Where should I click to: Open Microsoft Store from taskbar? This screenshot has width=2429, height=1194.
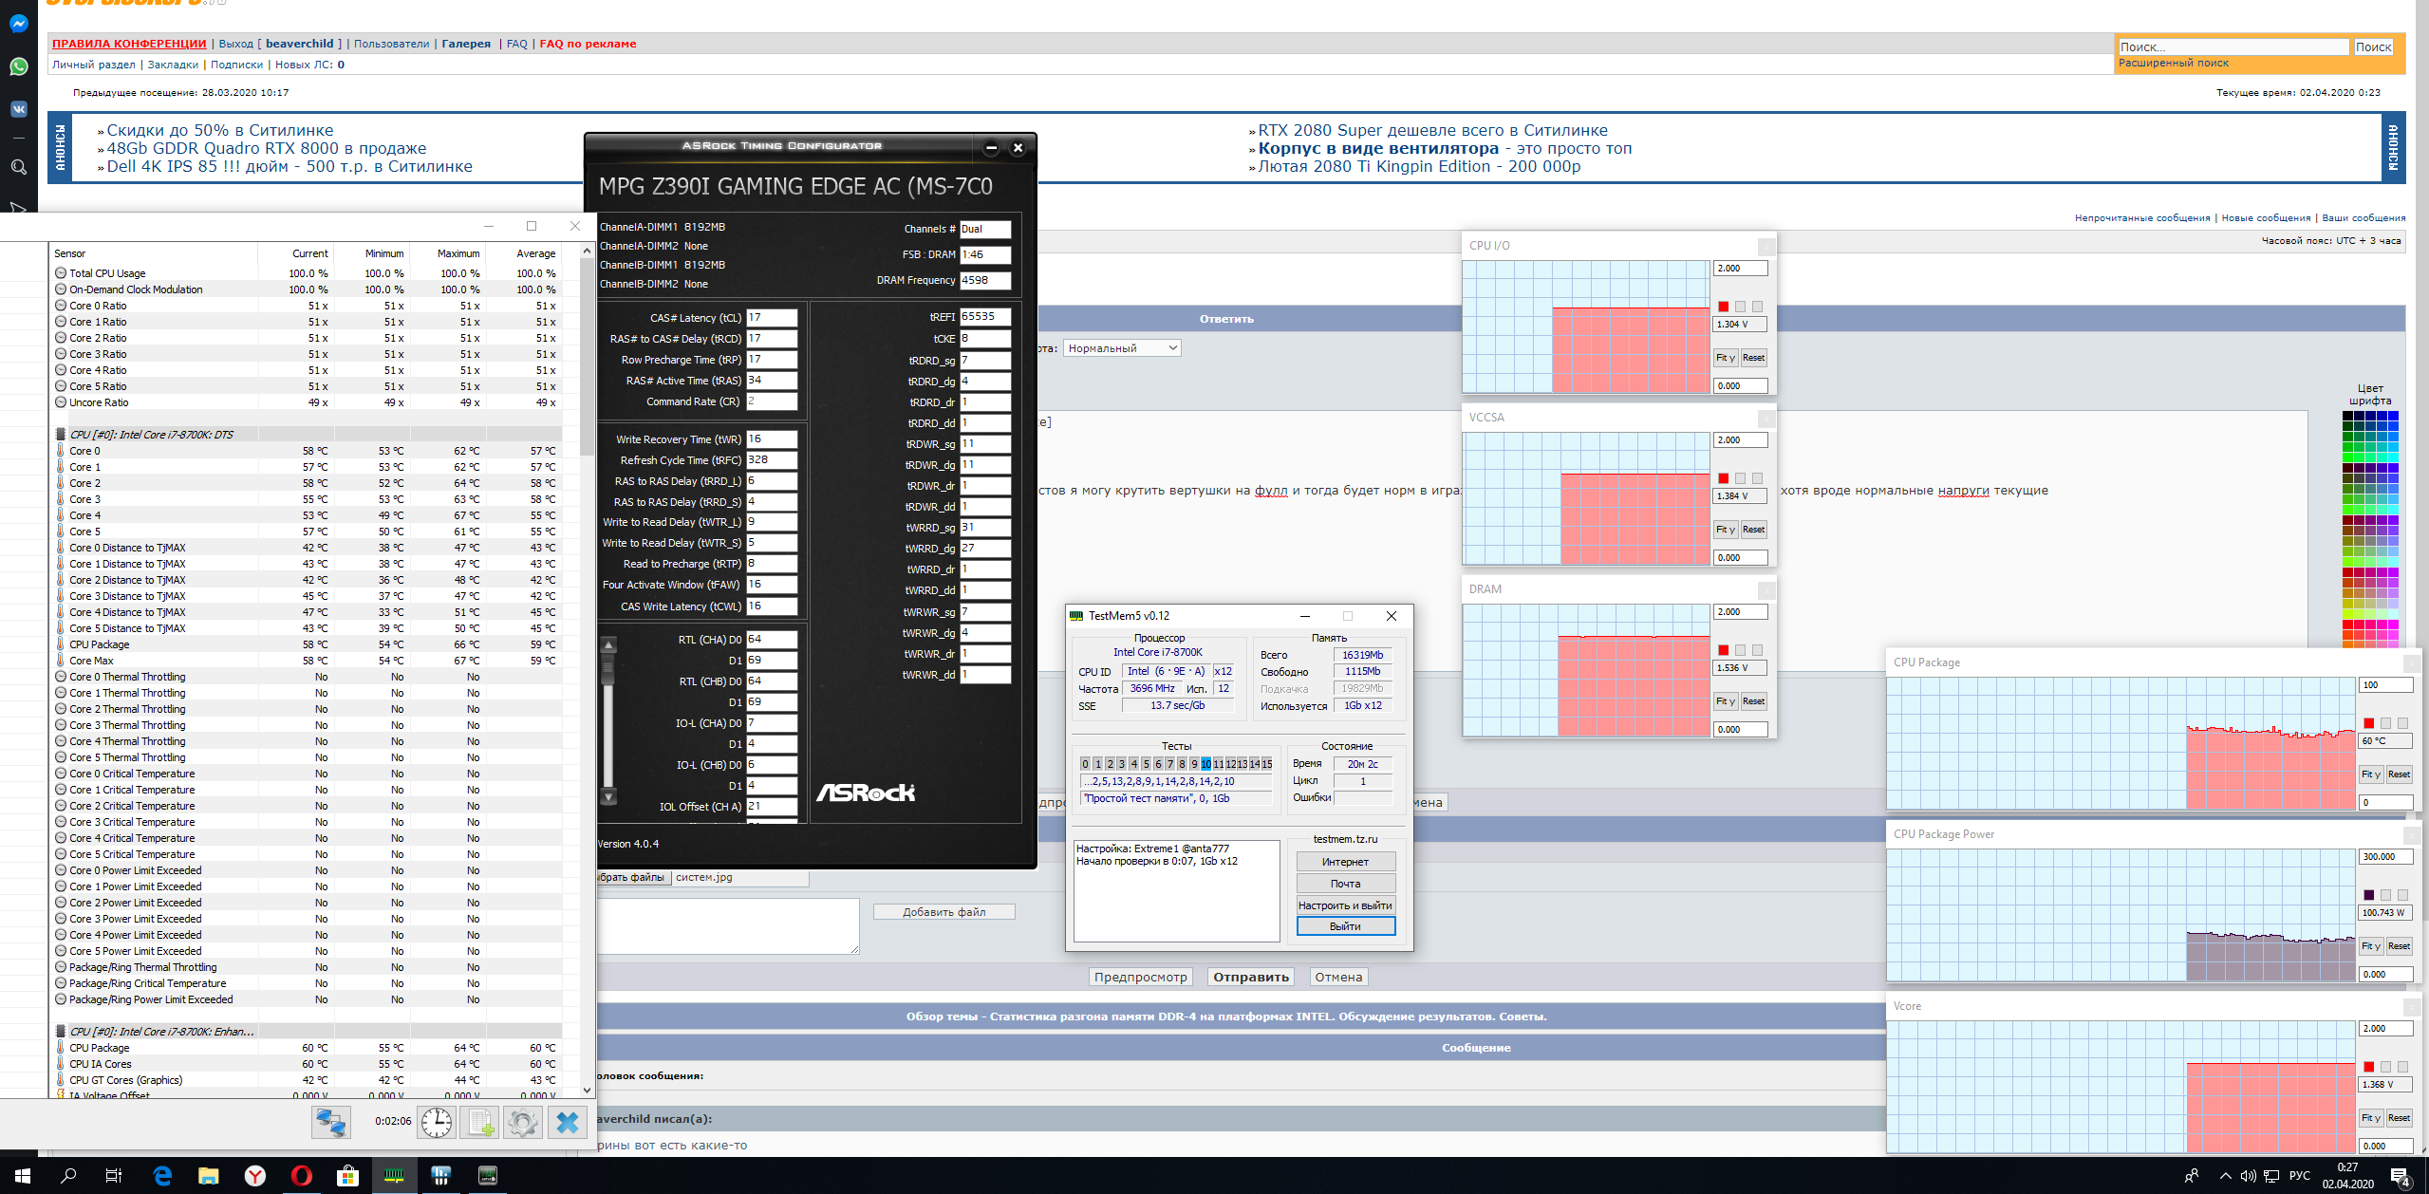pos(347,1176)
